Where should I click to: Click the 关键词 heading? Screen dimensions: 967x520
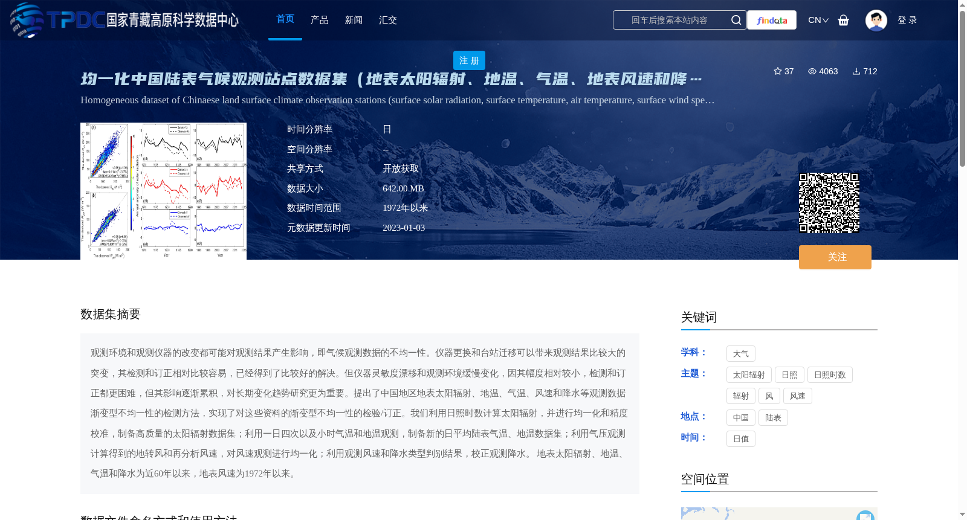coord(699,317)
